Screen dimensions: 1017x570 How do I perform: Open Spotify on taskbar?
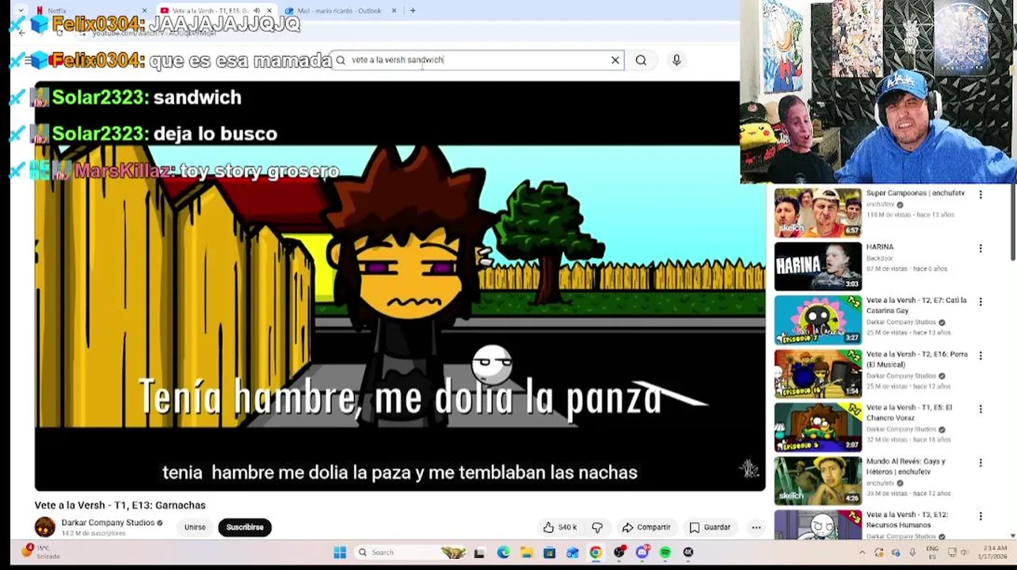coord(665,553)
